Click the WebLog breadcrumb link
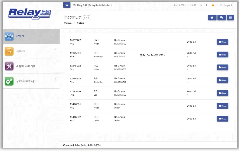The width and height of the screenshot is (239, 151). point(68,23)
